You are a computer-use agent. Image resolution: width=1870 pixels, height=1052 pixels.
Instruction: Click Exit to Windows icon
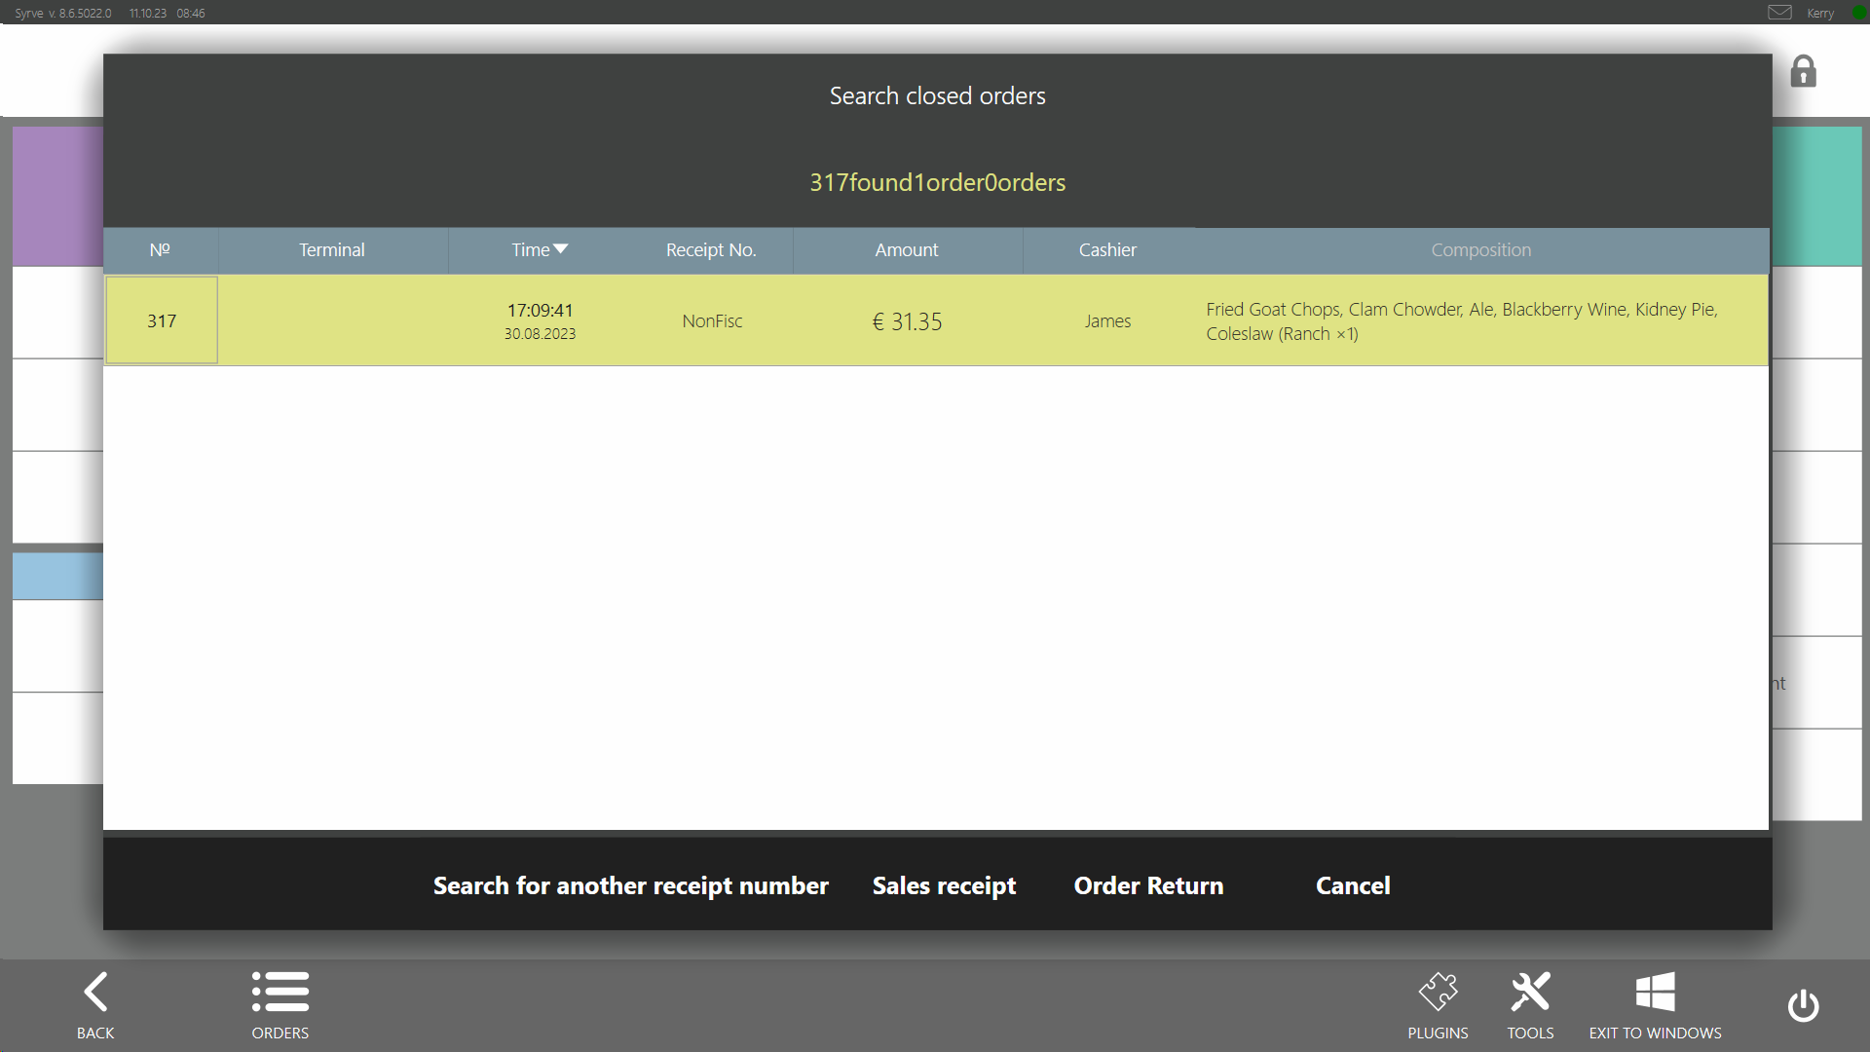pyautogui.click(x=1655, y=993)
